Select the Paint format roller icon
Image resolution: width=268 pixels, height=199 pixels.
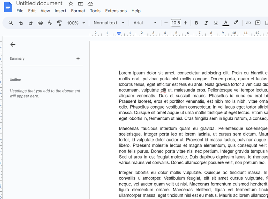[59, 23]
